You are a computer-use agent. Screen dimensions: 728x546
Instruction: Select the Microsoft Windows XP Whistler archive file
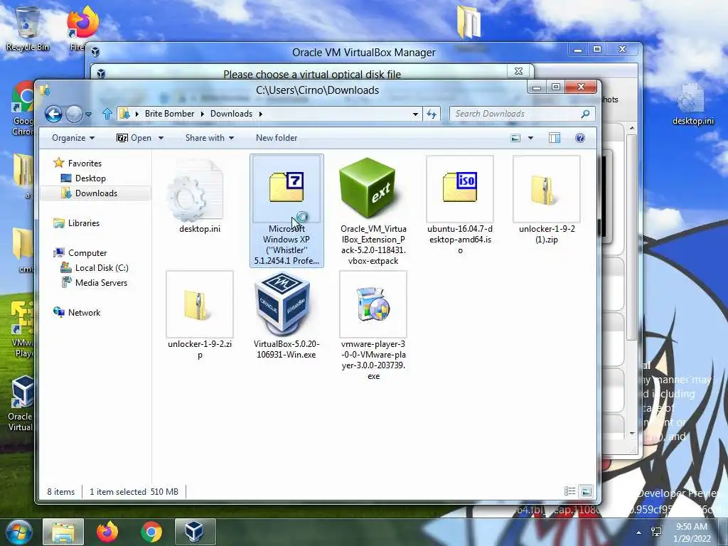[x=287, y=210]
